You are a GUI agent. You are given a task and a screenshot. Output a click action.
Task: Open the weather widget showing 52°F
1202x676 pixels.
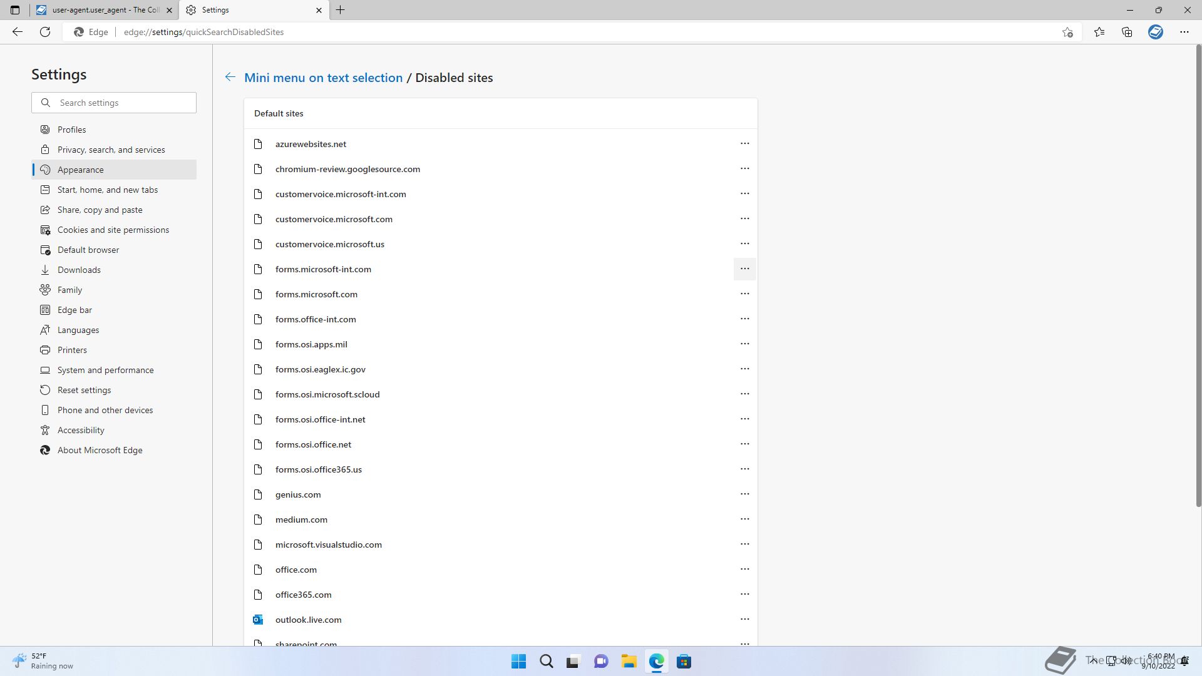coord(43,661)
